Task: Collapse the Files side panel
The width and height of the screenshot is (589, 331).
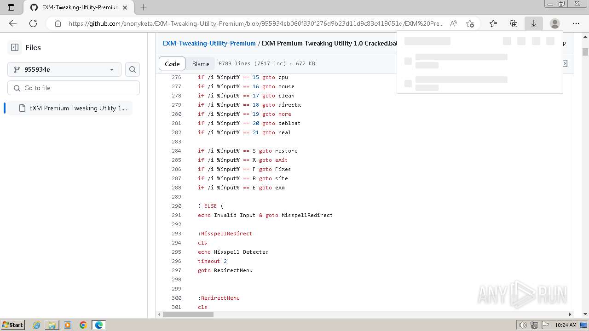Action: (15, 47)
